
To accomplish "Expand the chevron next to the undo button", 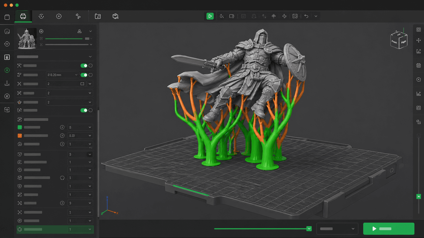I will pyautogui.click(x=316, y=16).
